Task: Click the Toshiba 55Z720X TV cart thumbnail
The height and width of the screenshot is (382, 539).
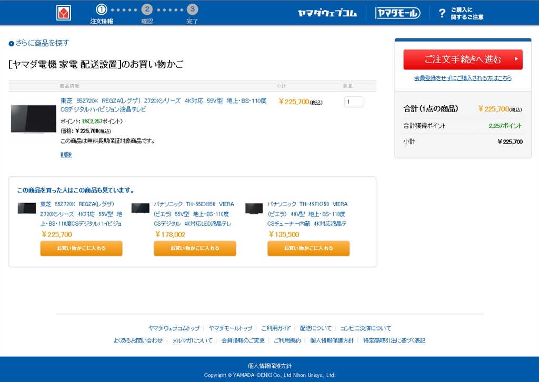Action: pos(33,119)
